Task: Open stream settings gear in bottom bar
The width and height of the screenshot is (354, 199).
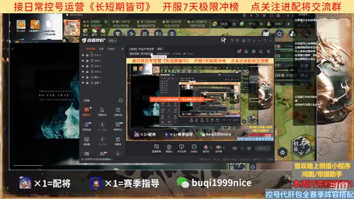Action: [249, 148]
